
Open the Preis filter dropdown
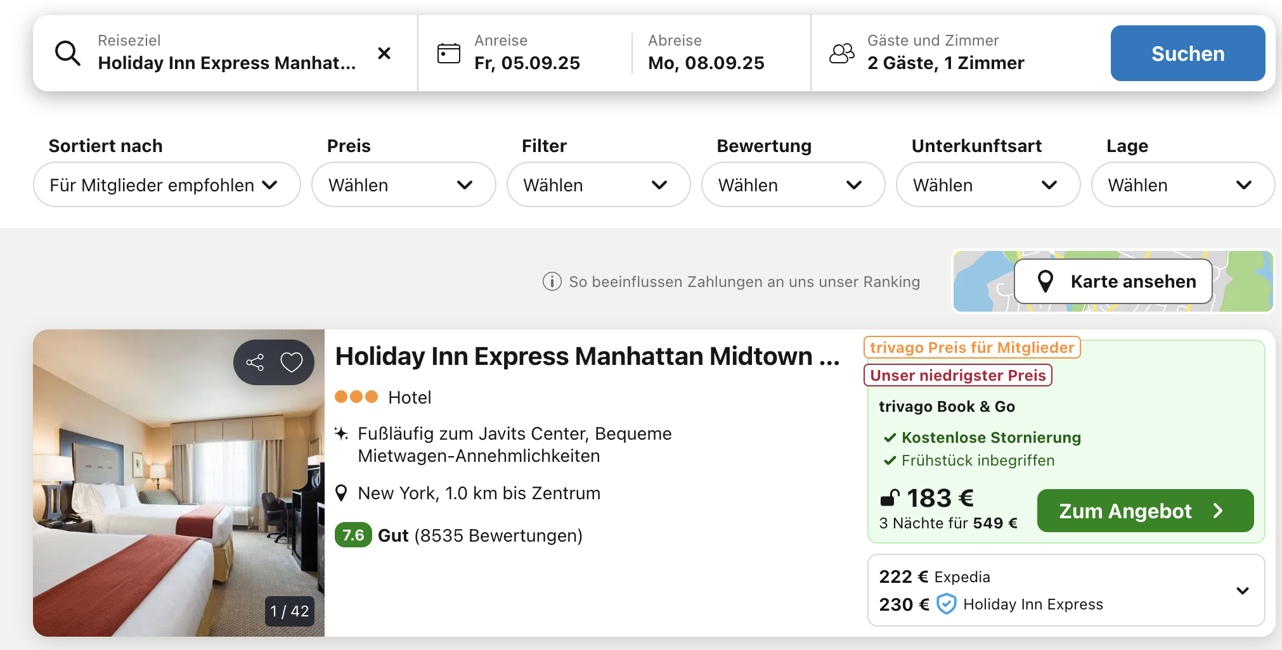[x=403, y=184]
